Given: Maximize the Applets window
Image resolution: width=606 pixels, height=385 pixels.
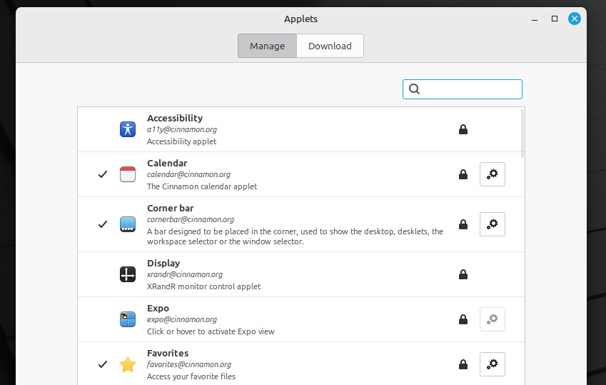Looking at the screenshot, I should point(555,19).
